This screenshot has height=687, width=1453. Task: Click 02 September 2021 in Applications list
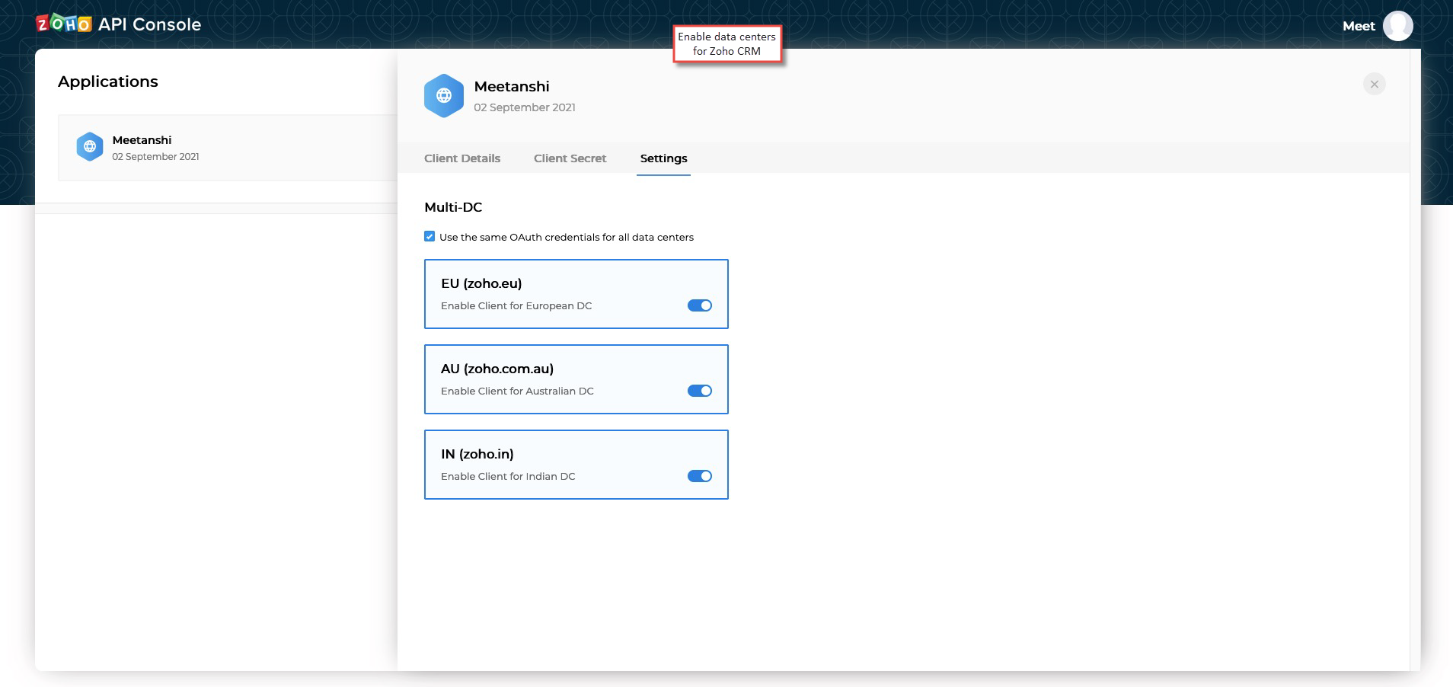[155, 157]
